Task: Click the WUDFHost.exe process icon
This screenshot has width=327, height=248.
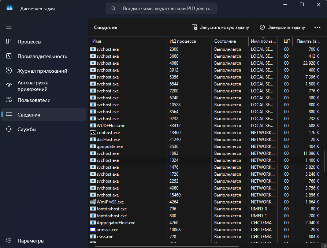Action: click(x=93, y=125)
